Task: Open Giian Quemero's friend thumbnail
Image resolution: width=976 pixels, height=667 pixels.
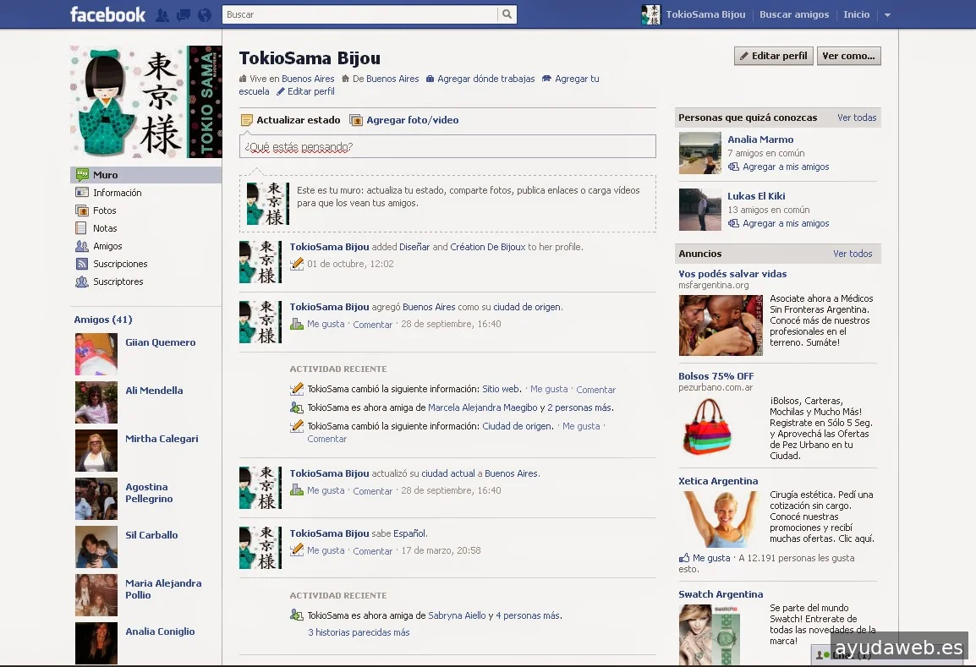Action: pos(96,354)
